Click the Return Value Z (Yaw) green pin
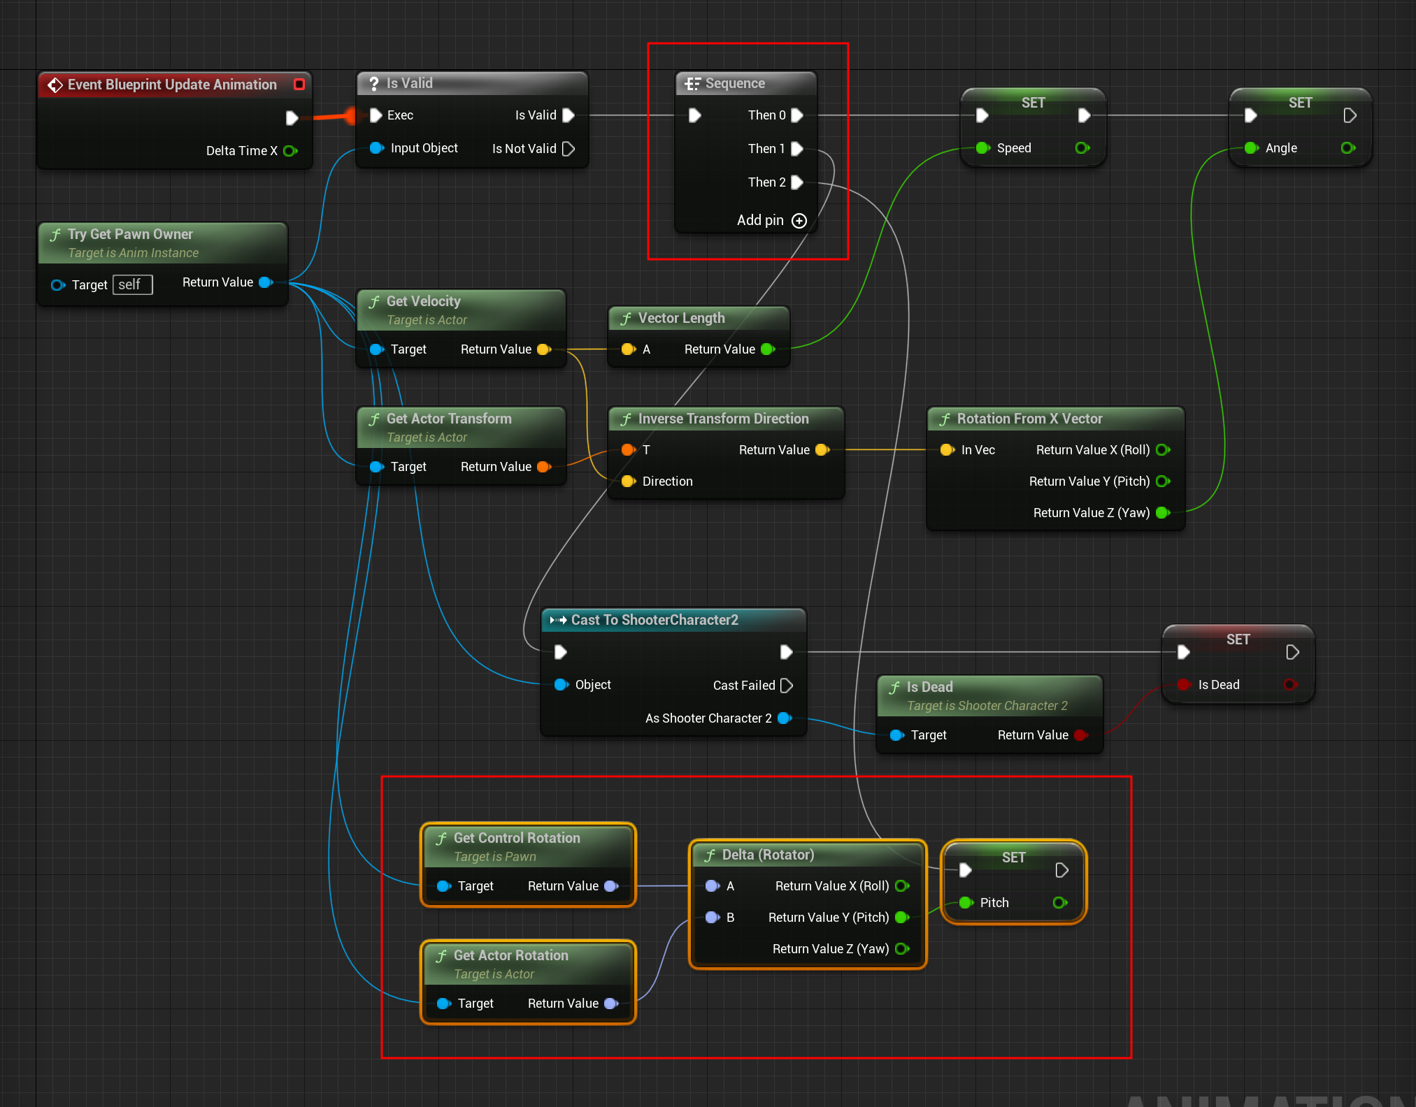This screenshot has width=1416, height=1107. [x=1163, y=513]
